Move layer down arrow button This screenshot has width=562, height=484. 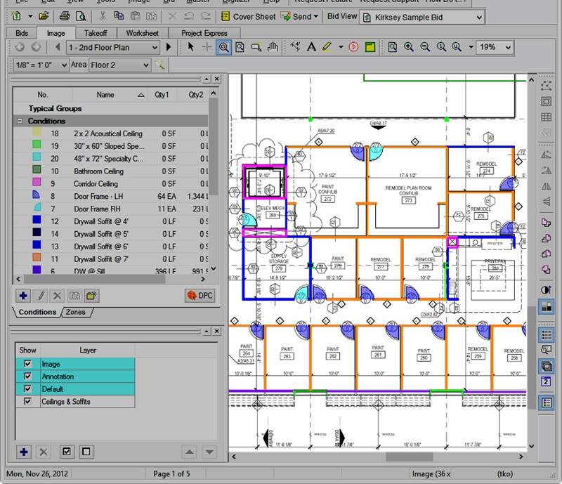209,452
